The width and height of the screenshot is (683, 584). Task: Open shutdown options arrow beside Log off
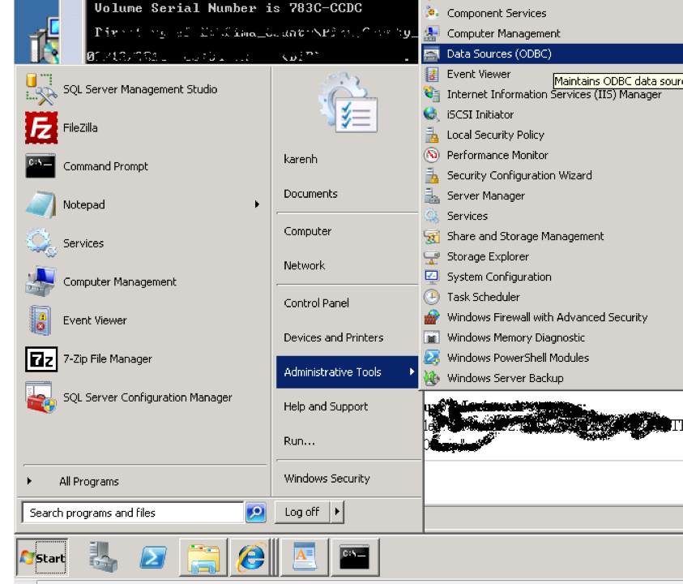[337, 512]
